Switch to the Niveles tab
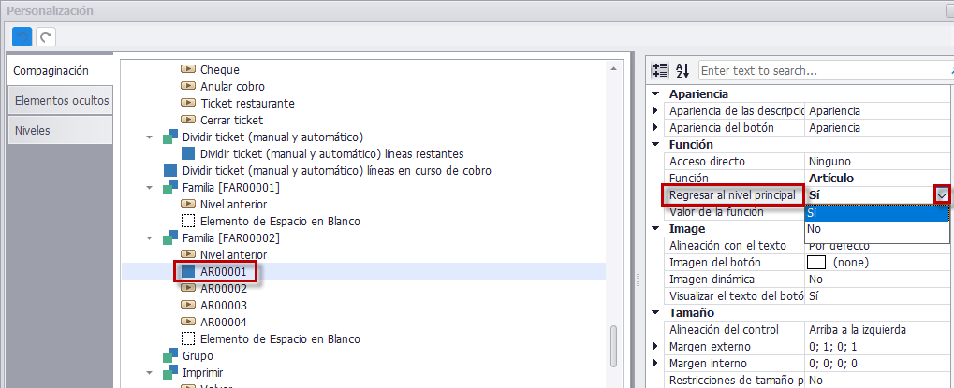The height and width of the screenshot is (388, 954). click(60, 131)
